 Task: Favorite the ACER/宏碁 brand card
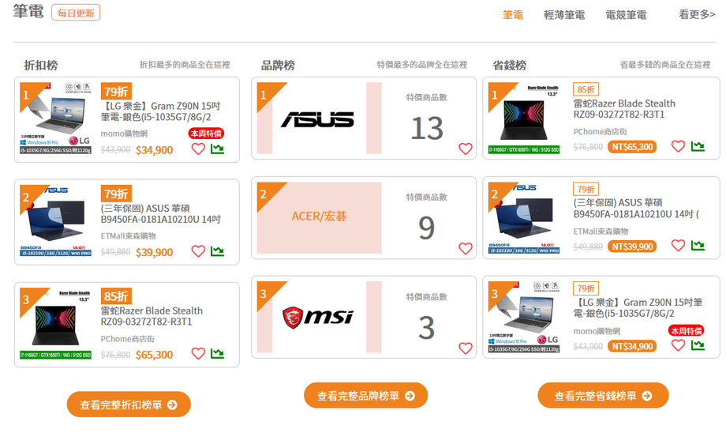point(466,249)
